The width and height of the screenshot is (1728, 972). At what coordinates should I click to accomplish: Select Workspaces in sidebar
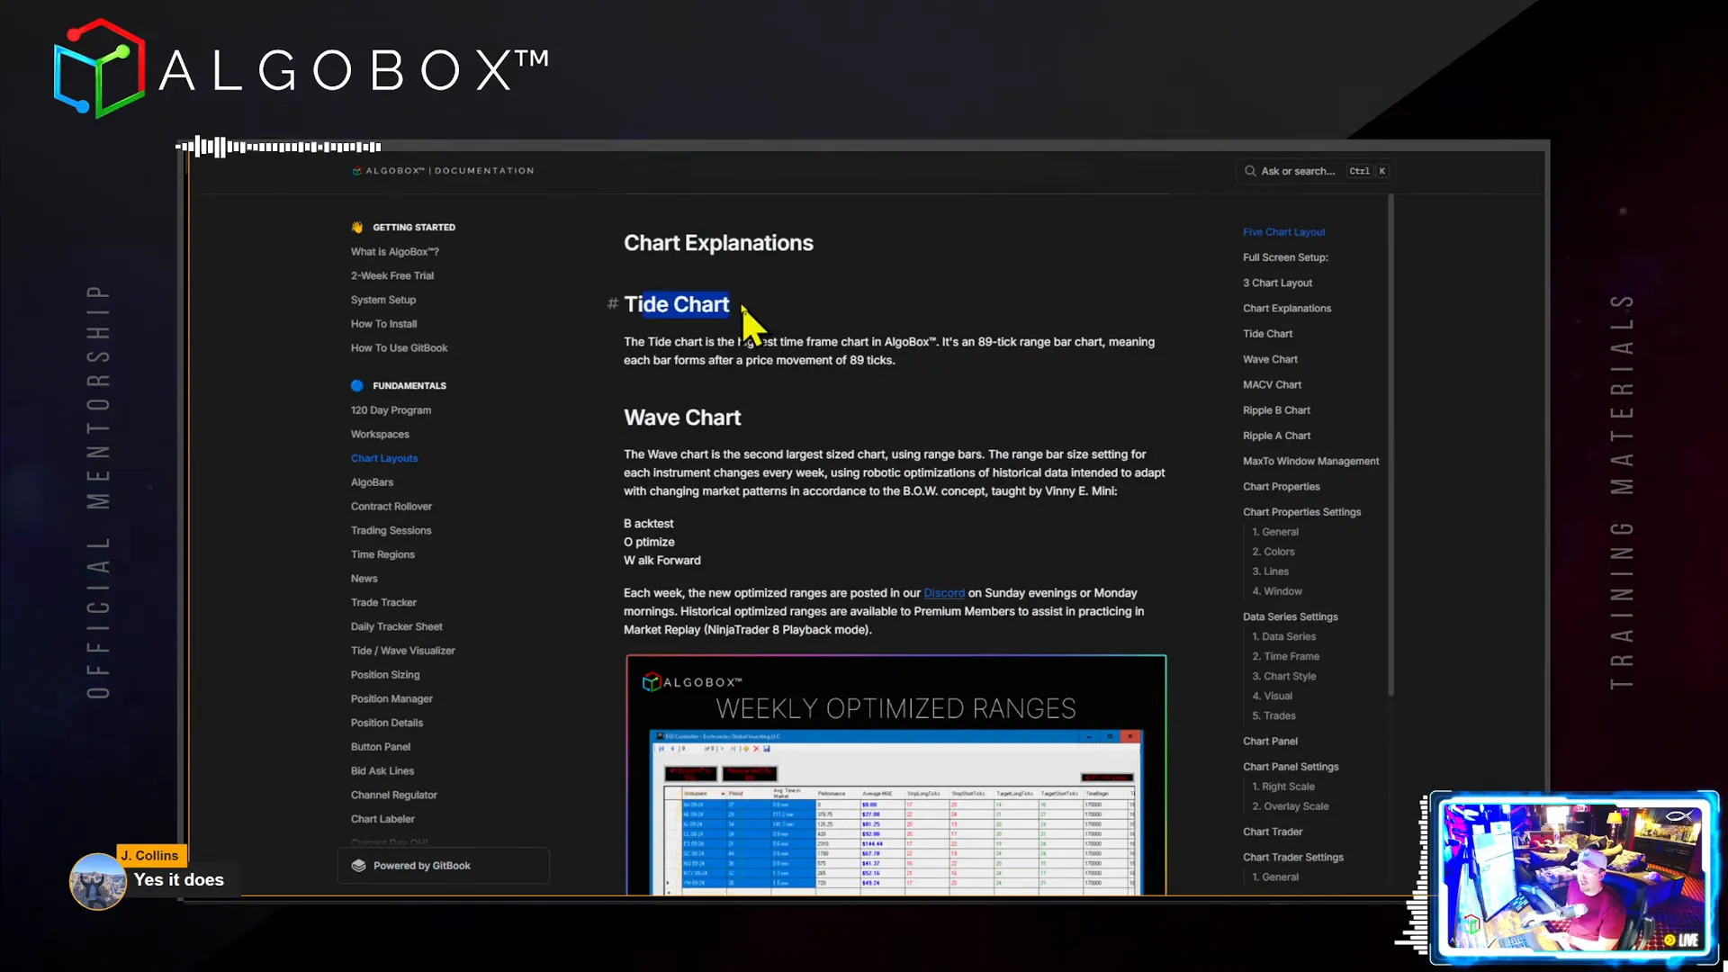pos(380,435)
